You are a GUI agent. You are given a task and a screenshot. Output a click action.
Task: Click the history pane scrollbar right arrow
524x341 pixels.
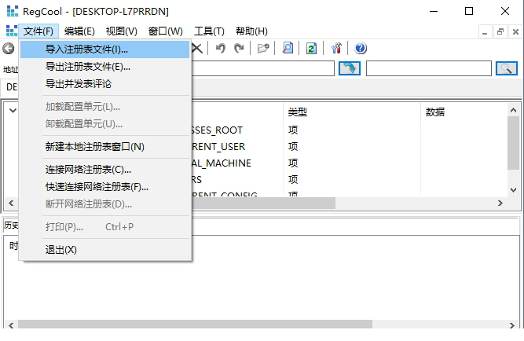[512, 325]
